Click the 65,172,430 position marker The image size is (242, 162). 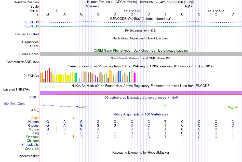tap(132, 11)
